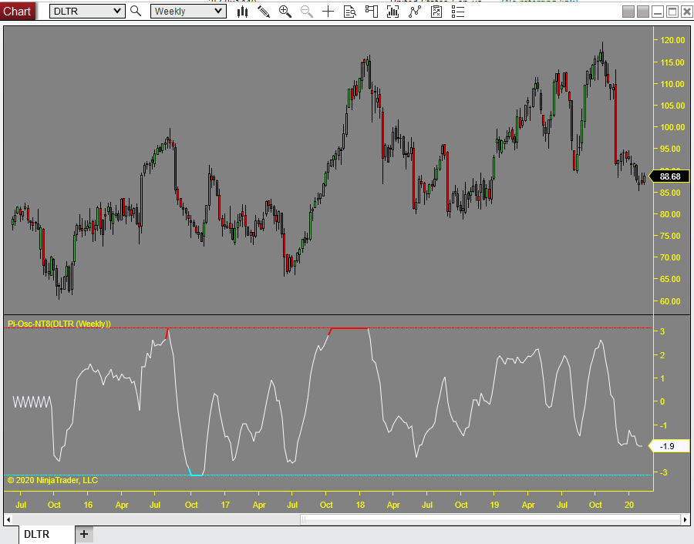Viewport: 694px width, 544px height.
Task: Click the zoom in magnifier icon
Action: [x=285, y=11]
